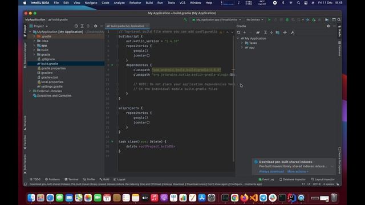This screenshot has width=365, height=205.
Task: Click MyApplication breadcrumb in navigation bar
Action: tap(35, 20)
